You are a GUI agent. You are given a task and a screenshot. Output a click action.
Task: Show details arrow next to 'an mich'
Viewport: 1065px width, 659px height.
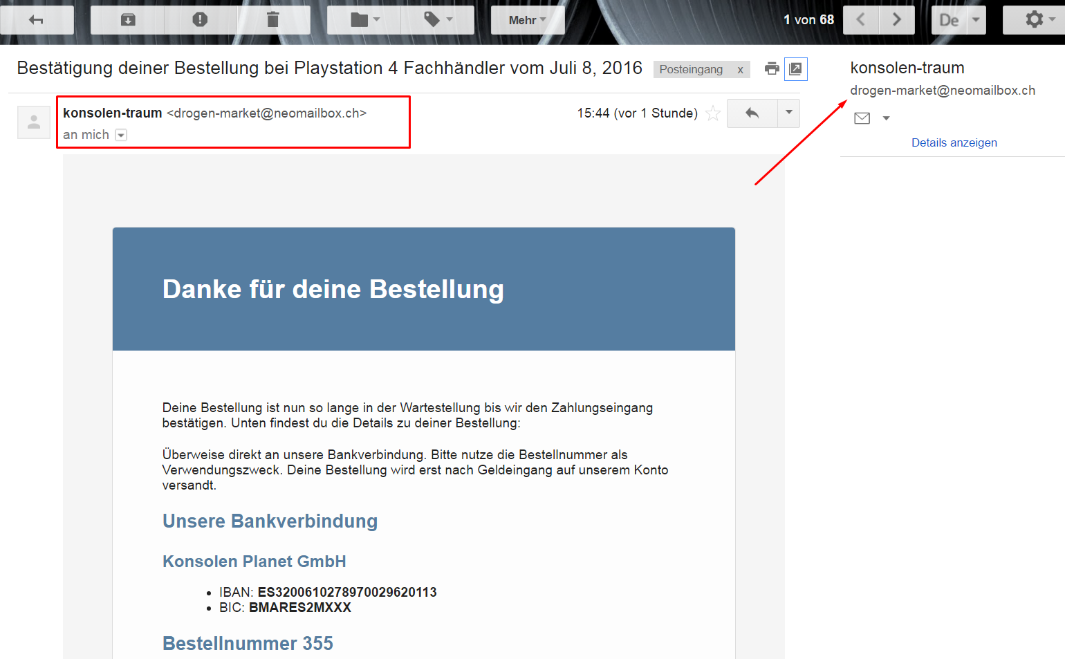point(121,135)
